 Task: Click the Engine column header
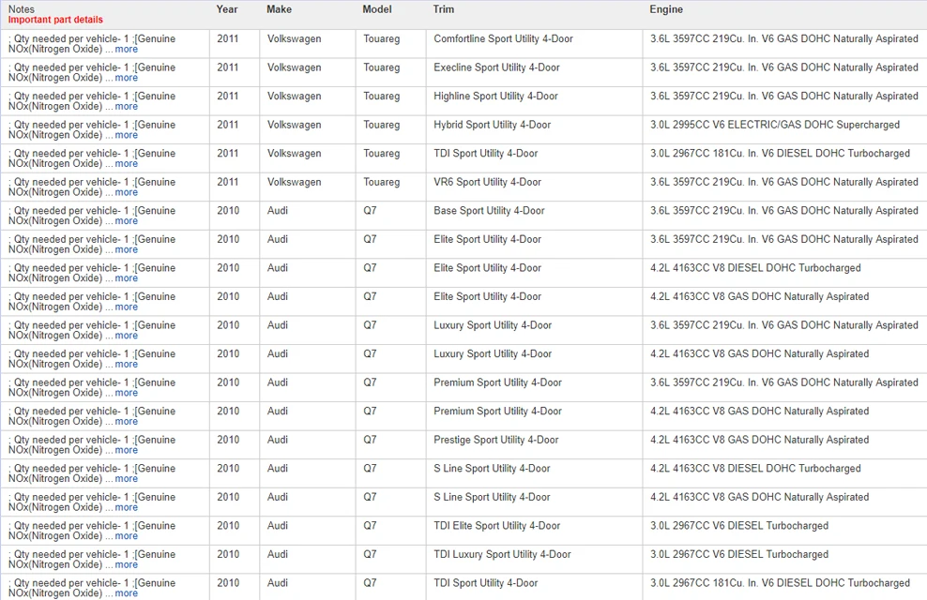tap(666, 9)
